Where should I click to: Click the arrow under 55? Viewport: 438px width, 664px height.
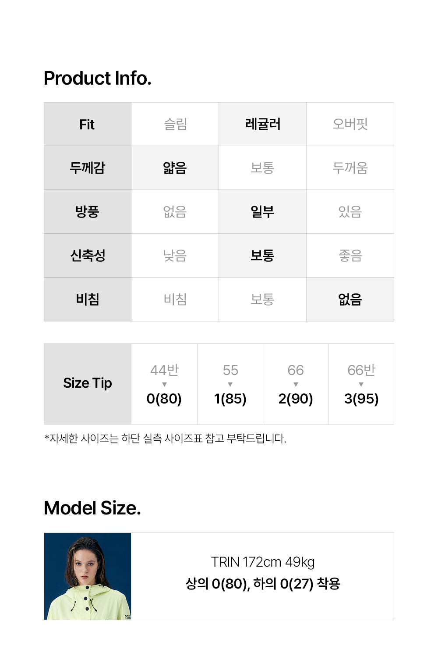(230, 385)
